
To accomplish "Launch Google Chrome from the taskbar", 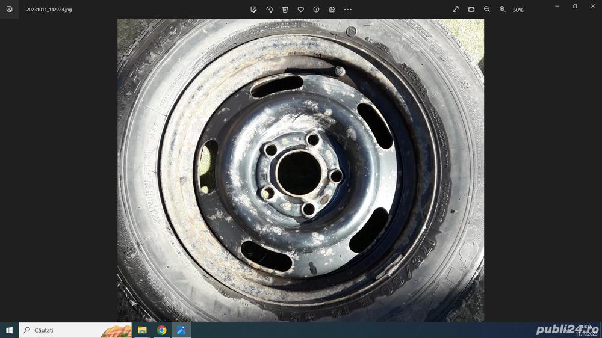I will click(x=161, y=330).
